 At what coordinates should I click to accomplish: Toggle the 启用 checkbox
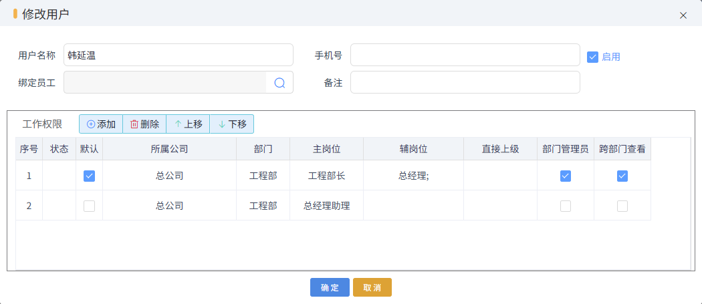point(593,57)
